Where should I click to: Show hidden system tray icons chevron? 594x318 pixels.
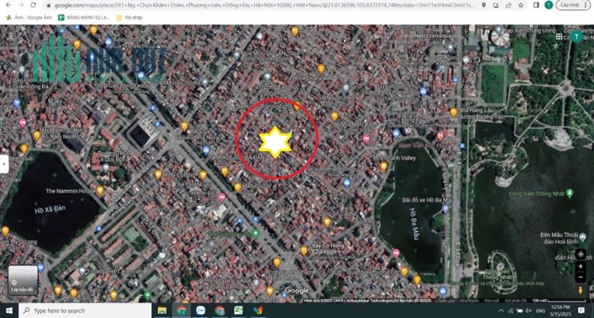pos(501,311)
